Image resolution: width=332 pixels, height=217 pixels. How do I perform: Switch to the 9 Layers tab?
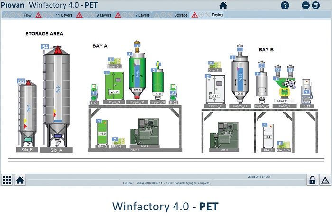click(x=104, y=15)
